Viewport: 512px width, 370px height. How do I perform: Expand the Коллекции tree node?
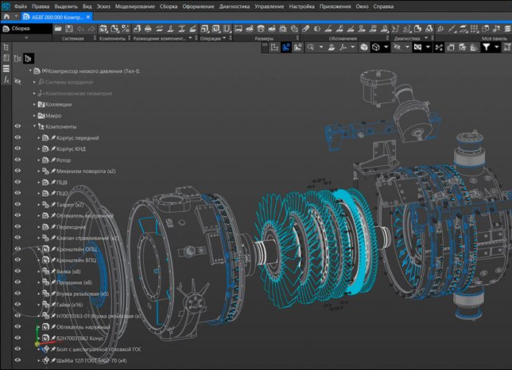[35, 104]
